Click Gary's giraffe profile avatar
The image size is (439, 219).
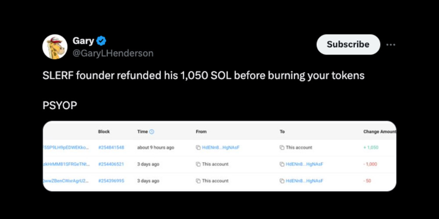coord(54,46)
